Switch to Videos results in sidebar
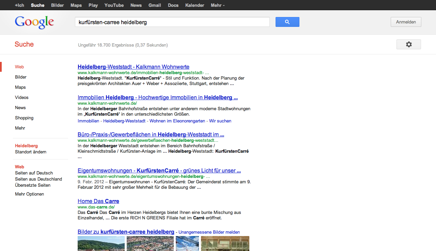Image resolution: width=436 pixels, height=251 pixels. (22, 98)
